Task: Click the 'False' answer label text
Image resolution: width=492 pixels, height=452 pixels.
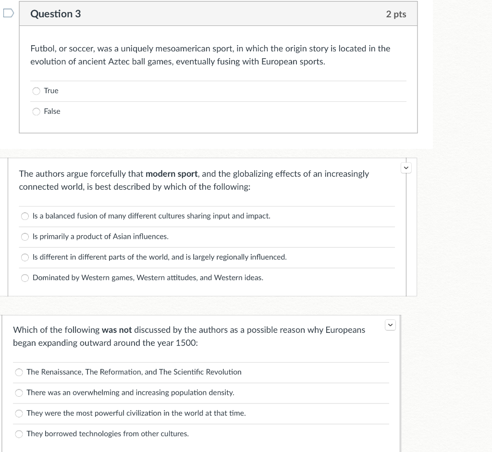Action: point(52,111)
